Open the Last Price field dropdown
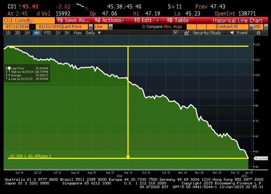 [91, 27]
